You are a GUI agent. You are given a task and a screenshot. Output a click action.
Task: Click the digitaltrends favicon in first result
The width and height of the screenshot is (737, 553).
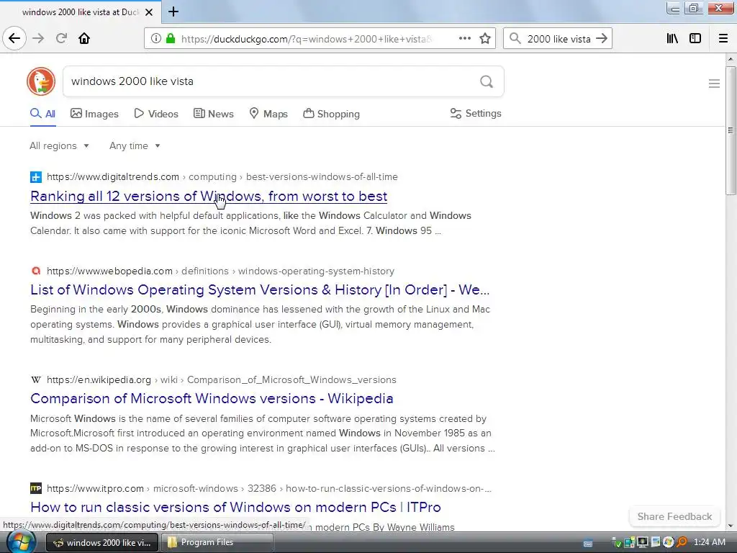tap(36, 177)
